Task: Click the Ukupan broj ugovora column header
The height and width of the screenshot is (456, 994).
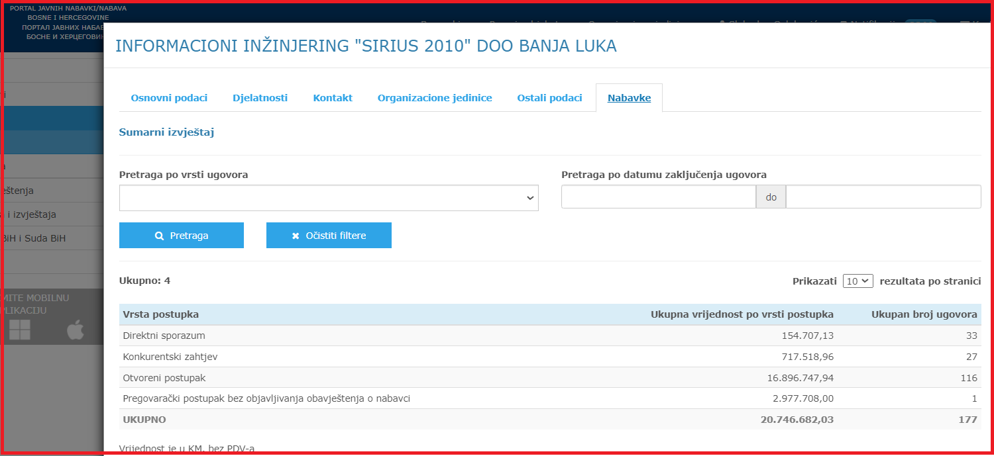Action: click(x=924, y=314)
